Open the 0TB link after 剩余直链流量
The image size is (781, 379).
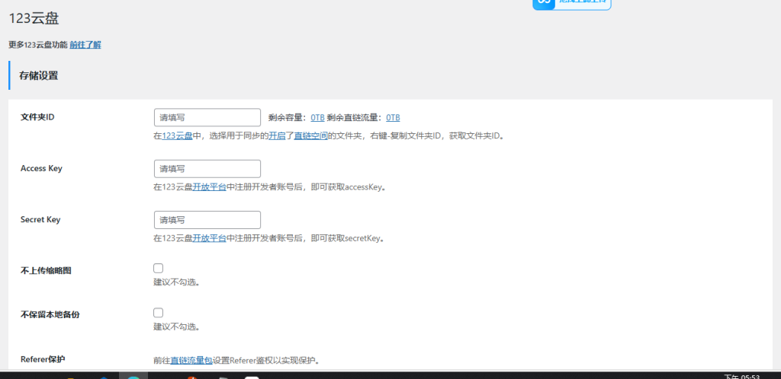393,118
